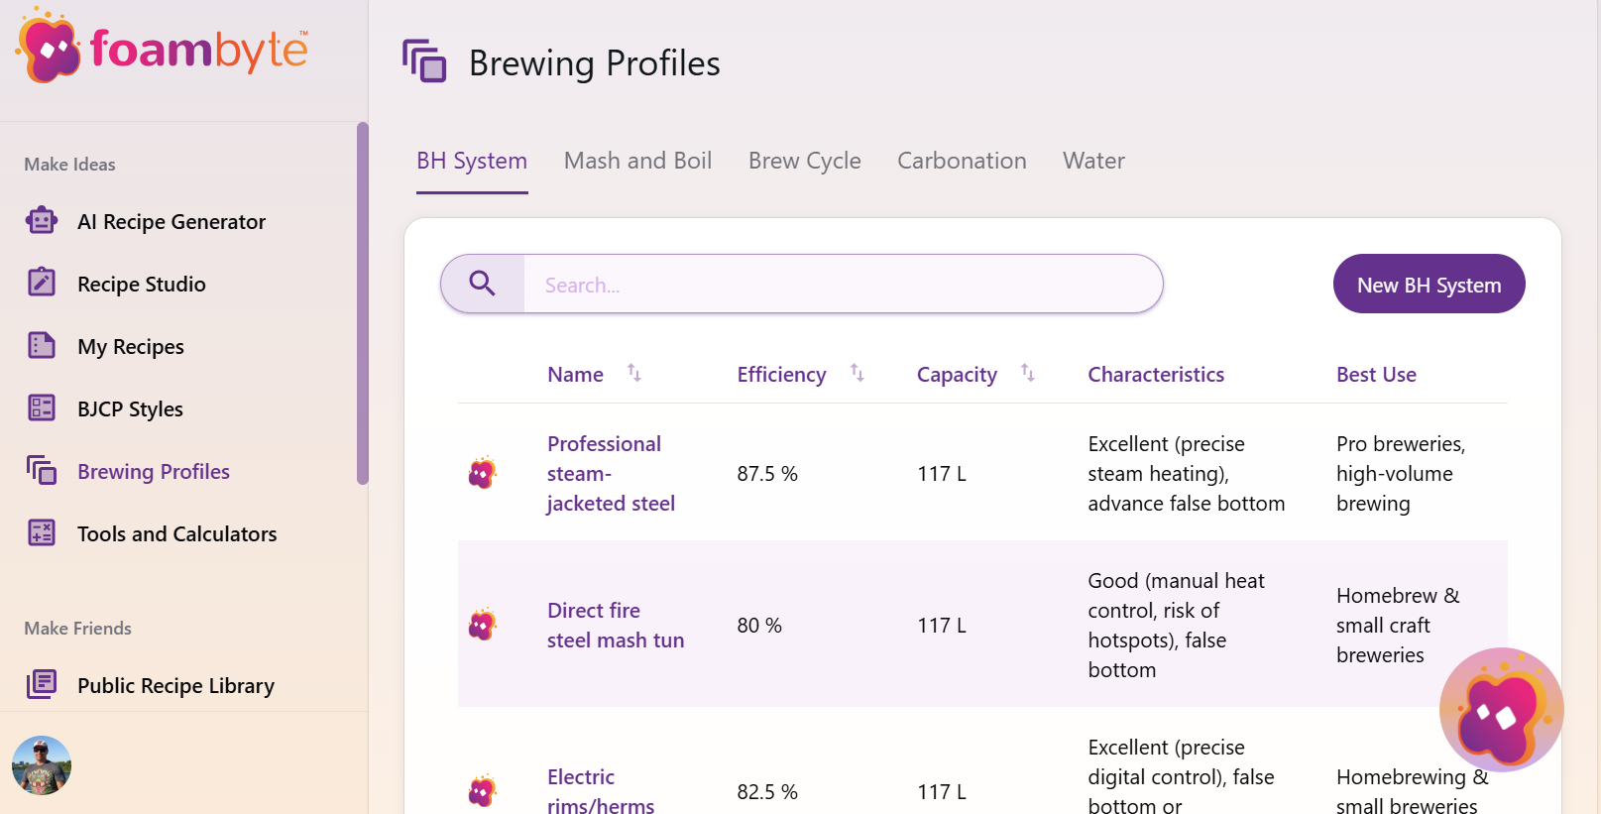
Task: Select the Water tab
Action: coord(1093,161)
